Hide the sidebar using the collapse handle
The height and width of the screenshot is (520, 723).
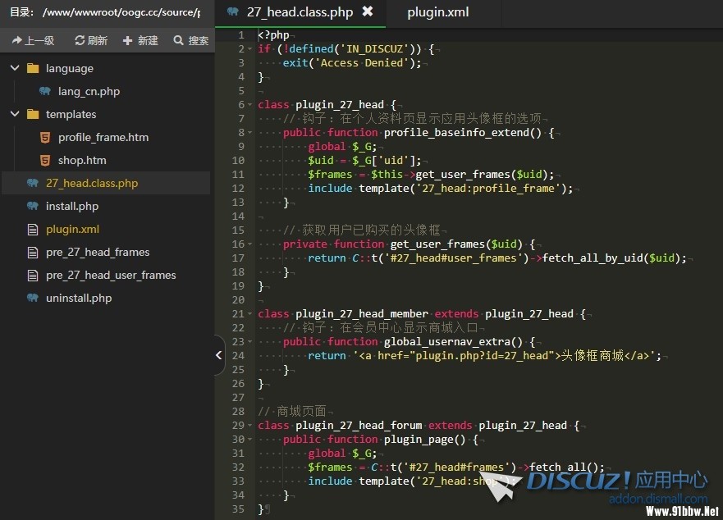[218, 355]
